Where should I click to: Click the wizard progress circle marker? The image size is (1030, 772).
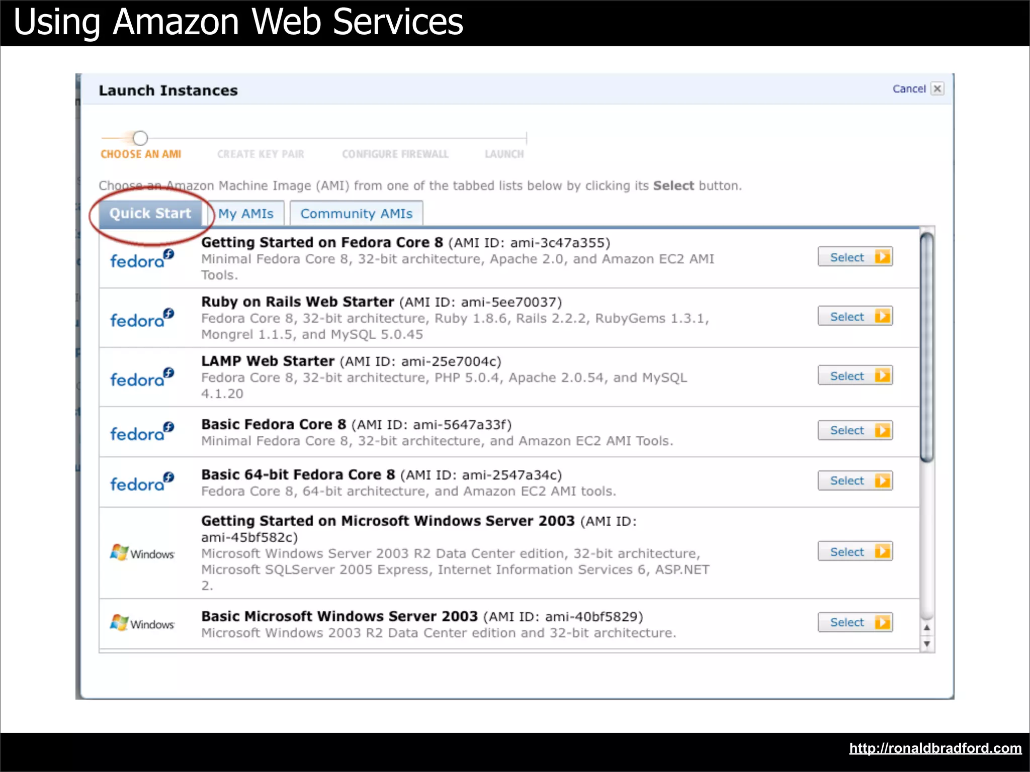tap(140, 138)
